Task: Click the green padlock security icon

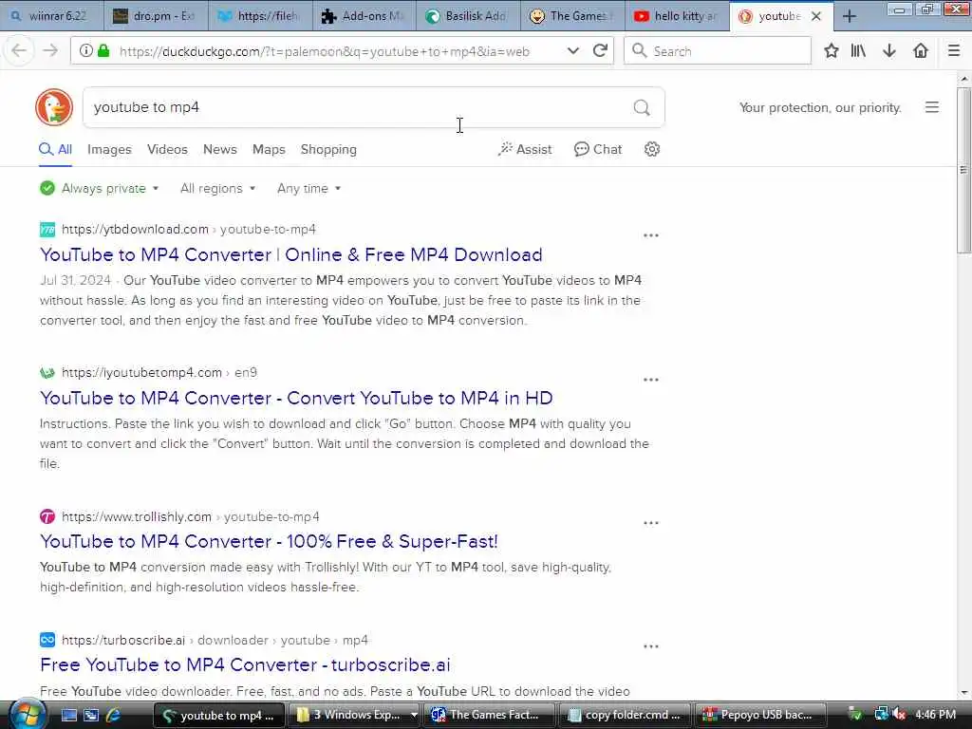Action: (x=103, y=51)
